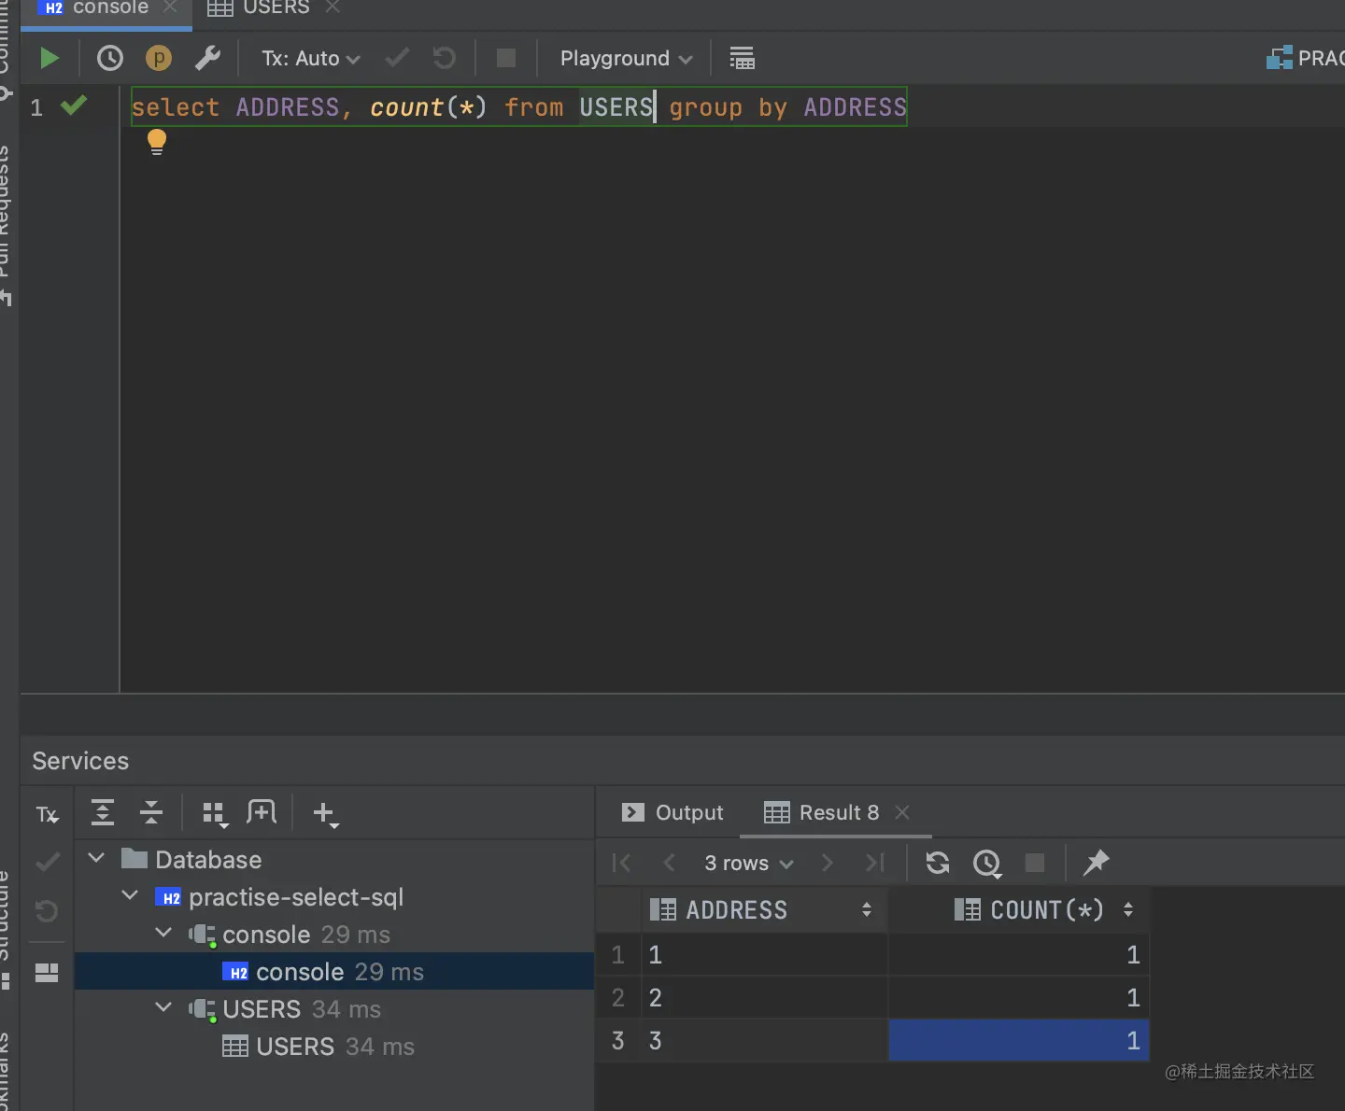Click the commit checkmark in editor toolbar
The image size is (1345, 1111).
[397, 58]
